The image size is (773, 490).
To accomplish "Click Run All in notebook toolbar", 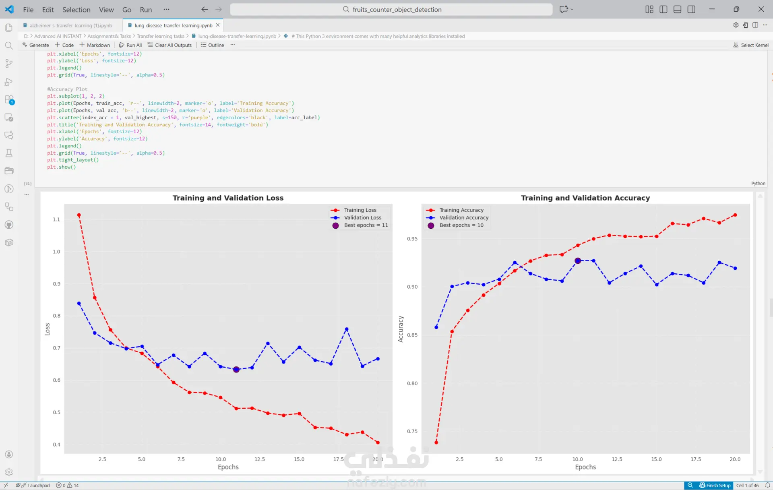I will pyautogui.click(x=130, y=45).
